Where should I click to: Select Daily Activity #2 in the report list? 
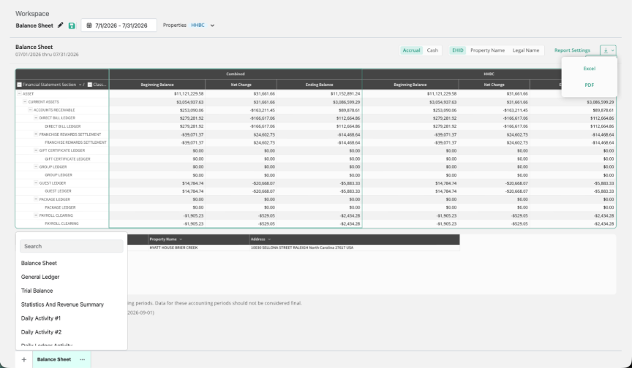pyautogui.click(x=41, y=331)
